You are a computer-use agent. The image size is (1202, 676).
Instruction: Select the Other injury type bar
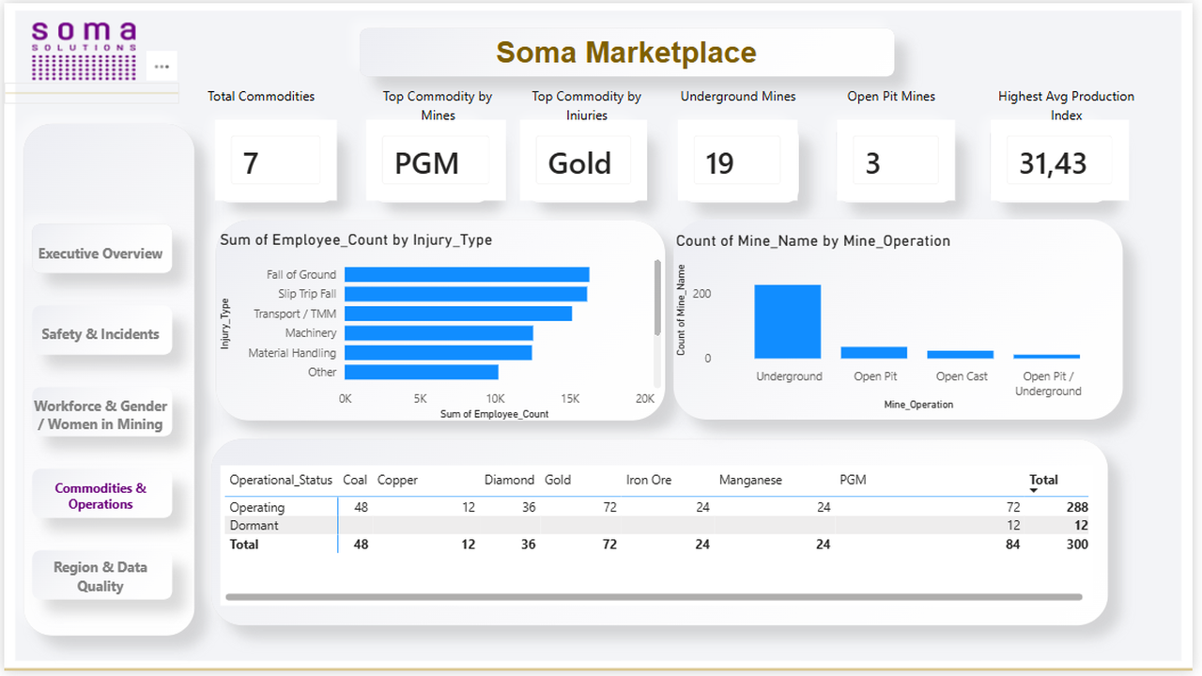[x=422, y=373]
